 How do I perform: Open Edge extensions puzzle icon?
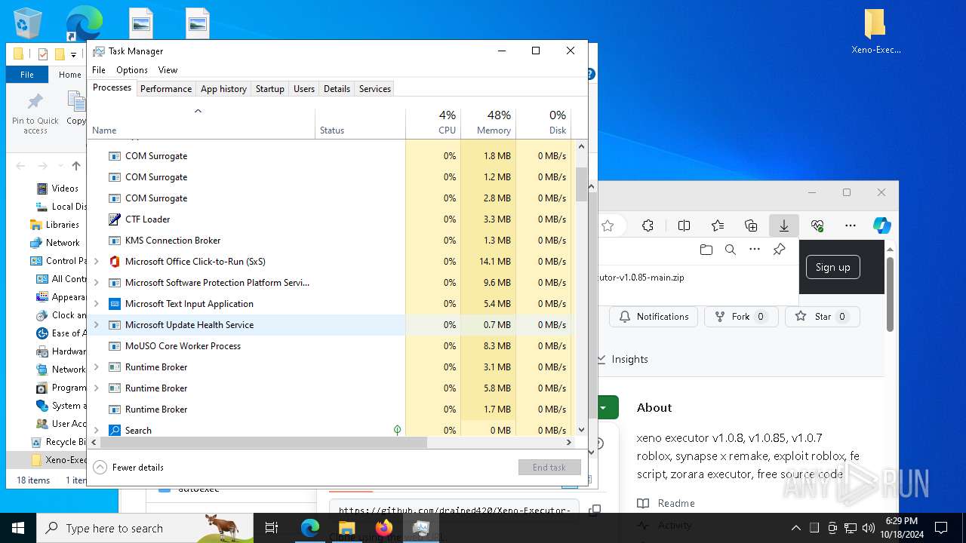click(x=648, y=225)
